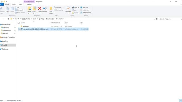Switch to the Share ribbon tab
This screenshot has height=102, width=182.
[x=14, y=5]
